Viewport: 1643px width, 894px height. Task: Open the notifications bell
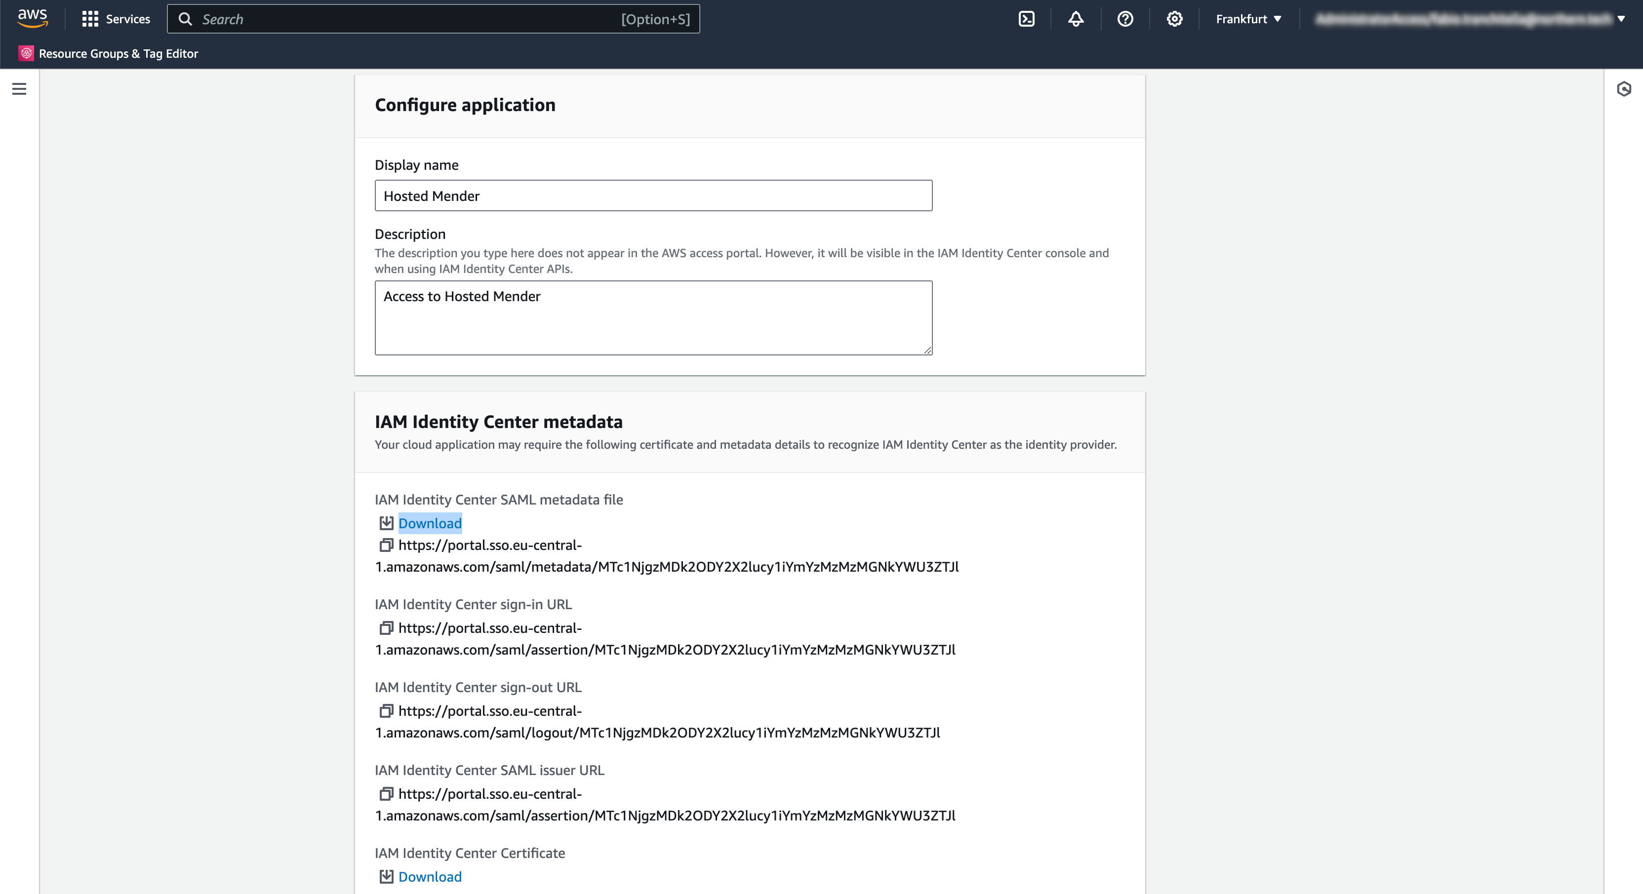coord(1076,19)
